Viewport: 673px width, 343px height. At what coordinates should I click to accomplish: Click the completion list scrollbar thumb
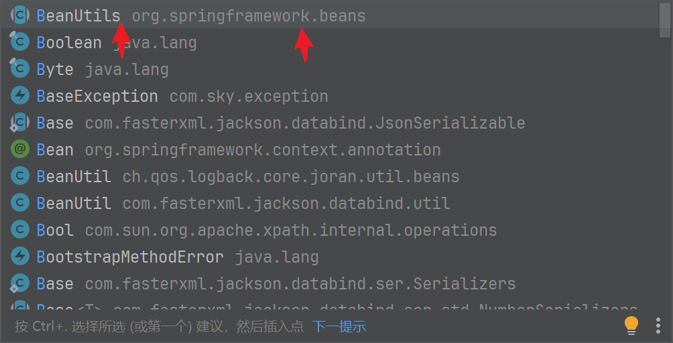665,20
